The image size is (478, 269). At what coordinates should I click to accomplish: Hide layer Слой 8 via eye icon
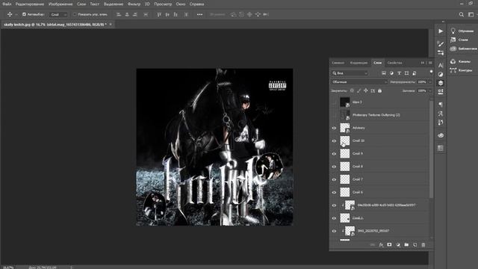(x=334, y=167)
